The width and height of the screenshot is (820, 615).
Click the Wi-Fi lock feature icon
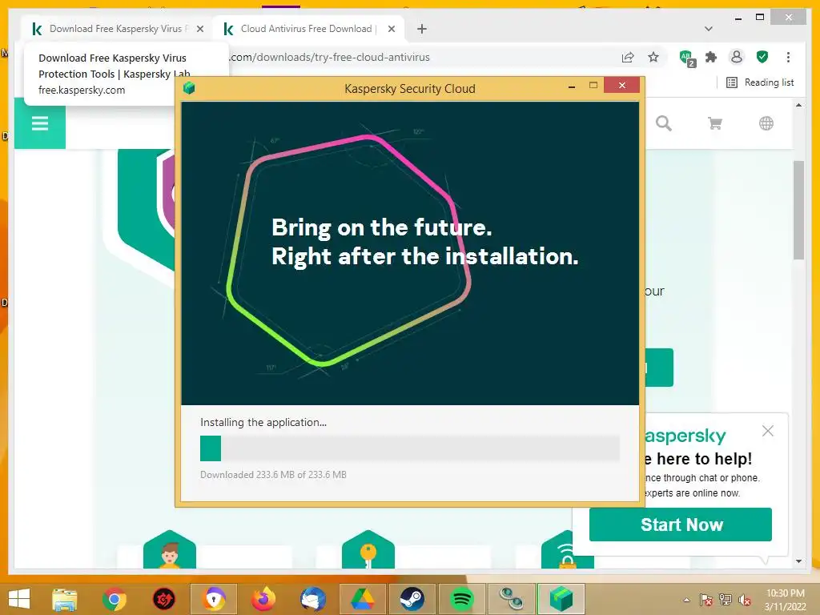pyautogui.click(x=567, y=551)
